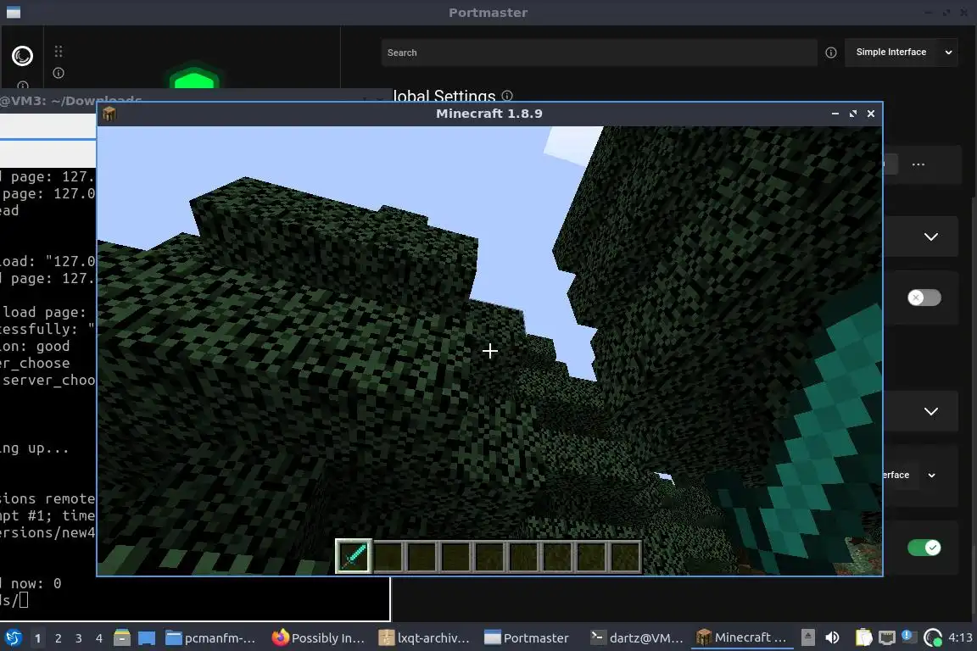977x651 pixels.
Task: Activate the dartz@VM terminal taskbar entry
Action: pos(638,638)
